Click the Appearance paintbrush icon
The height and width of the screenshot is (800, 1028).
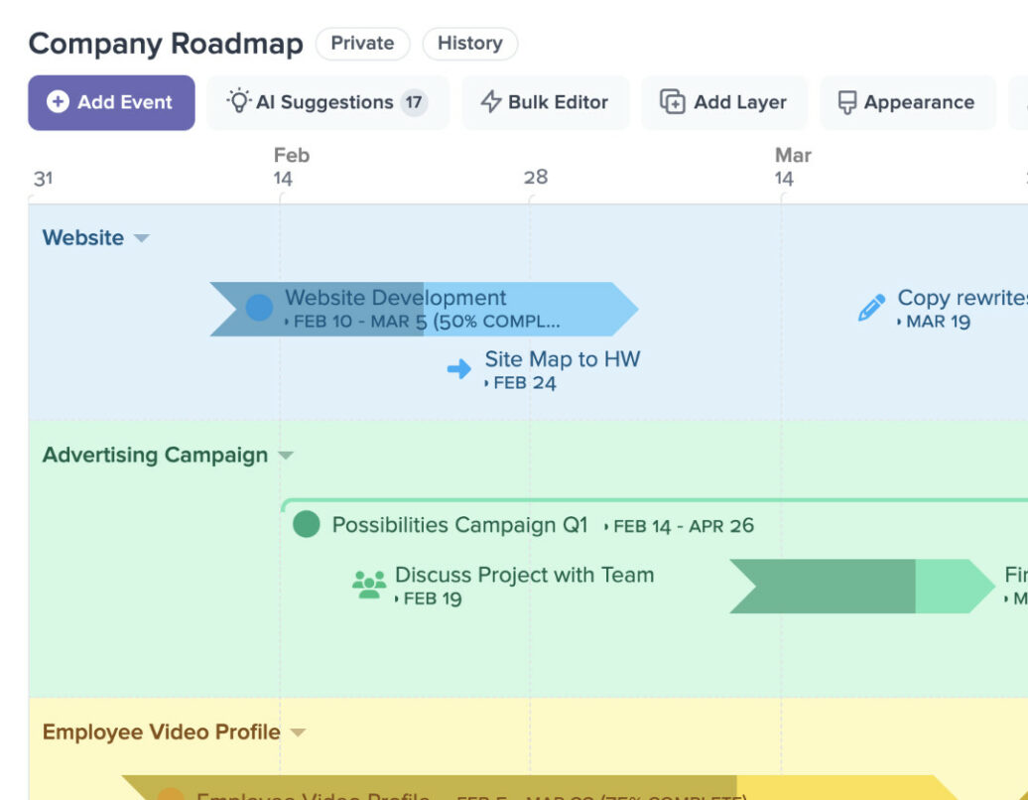click(x=849, y=101)
